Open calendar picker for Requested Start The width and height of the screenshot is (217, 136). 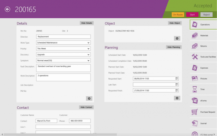[176, 79]
